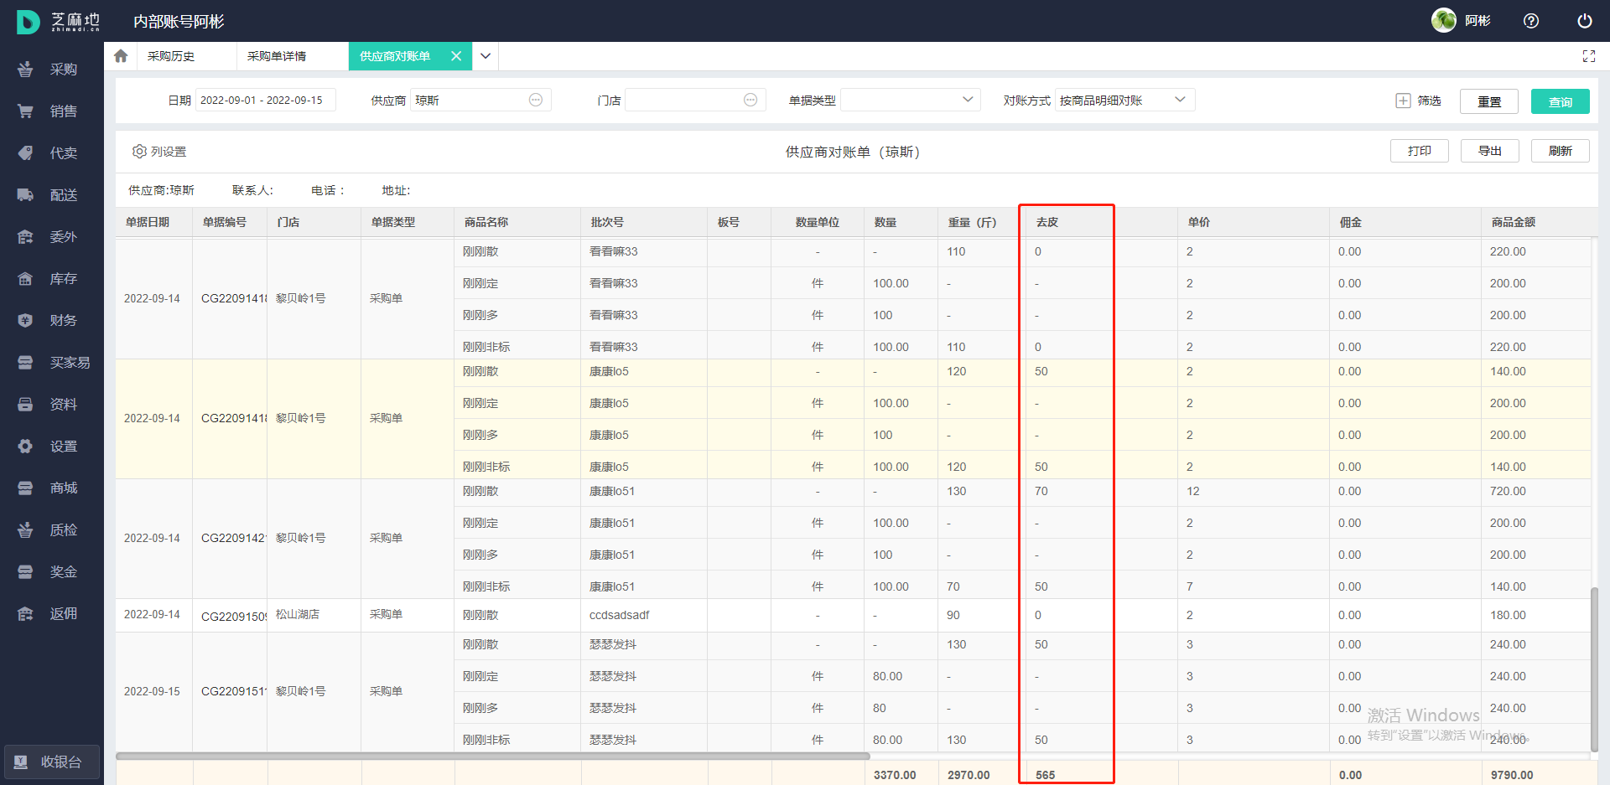Click the 供应商 field selector icon
The height and width of the screenshot is (785, 1610).
tap(536, 100)
